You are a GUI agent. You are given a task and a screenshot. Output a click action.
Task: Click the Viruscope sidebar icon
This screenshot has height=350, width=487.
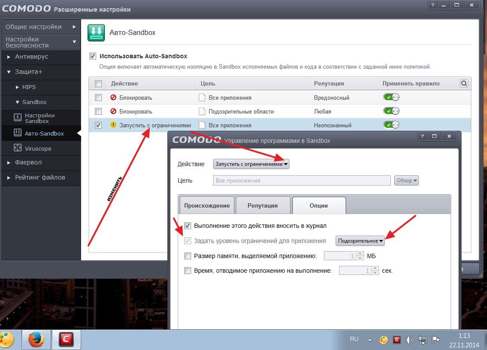click(x=18, y=148)
